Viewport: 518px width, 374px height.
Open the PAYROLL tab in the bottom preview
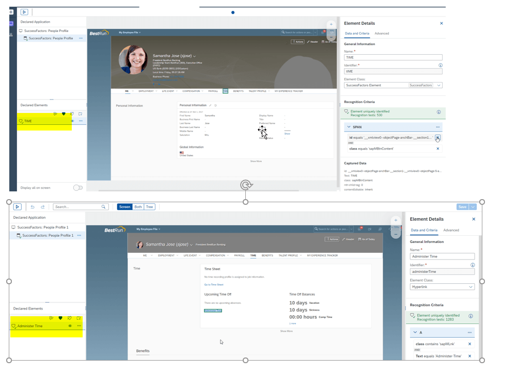click(x=239, y=255)
